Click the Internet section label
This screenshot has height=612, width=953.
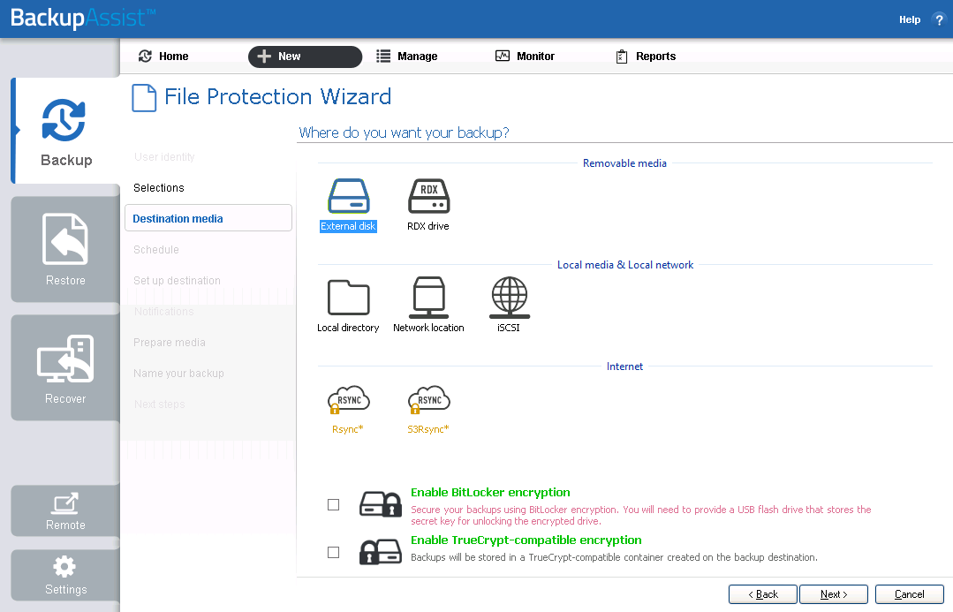click(x=624, y=366)
